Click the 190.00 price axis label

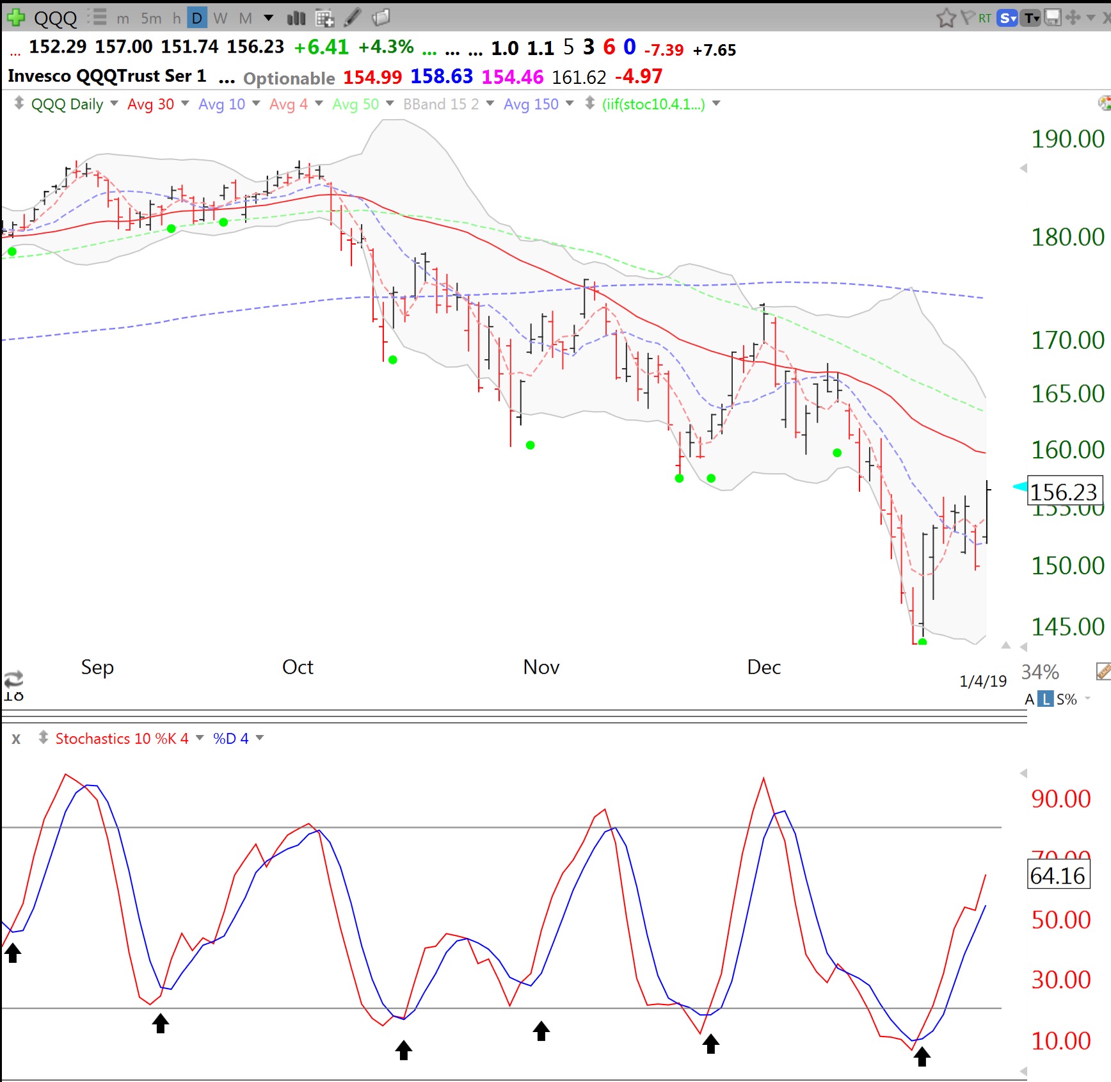click(1067, 139)
